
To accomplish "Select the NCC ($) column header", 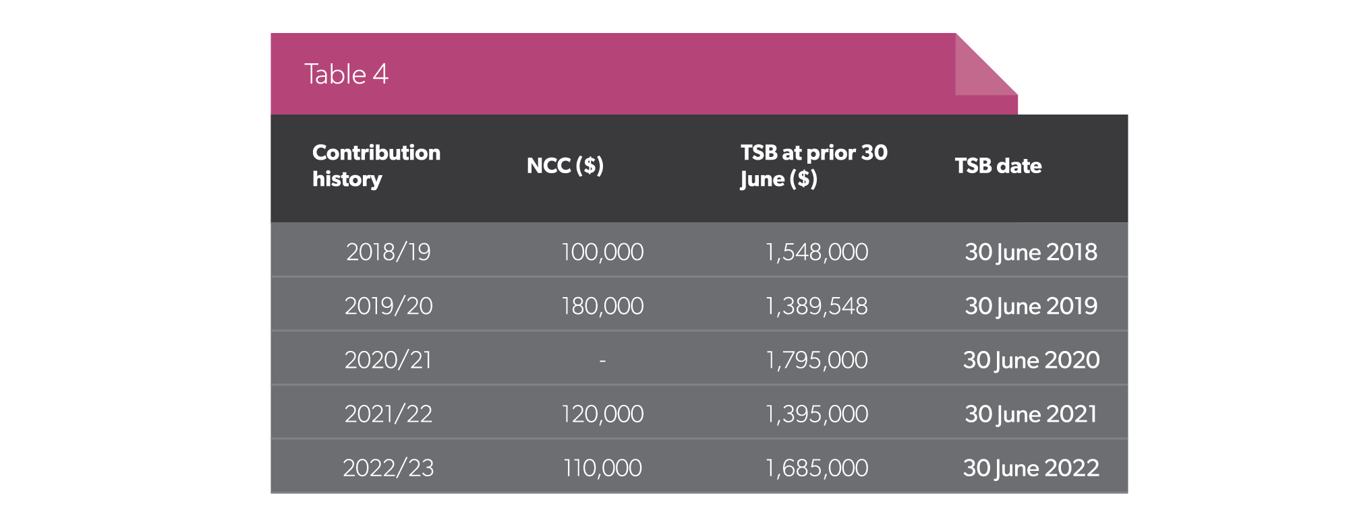I will coord(565,166).
